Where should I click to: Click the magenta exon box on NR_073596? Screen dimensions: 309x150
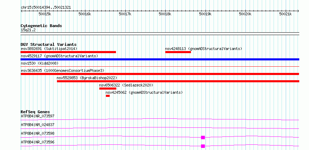pos(203,146)
